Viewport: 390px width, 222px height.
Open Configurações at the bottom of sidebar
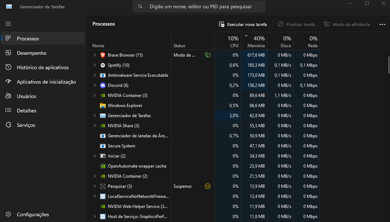(x=43, y=214)
